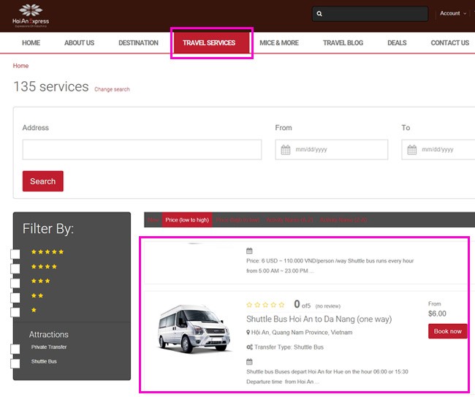Click the '(no review)' text

[x=328, y=306]
